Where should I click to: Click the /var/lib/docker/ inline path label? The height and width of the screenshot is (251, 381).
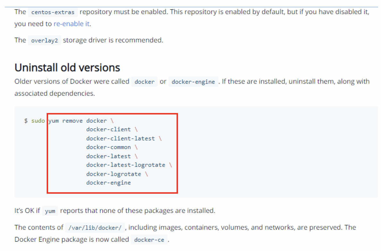(x=95, y=228)
